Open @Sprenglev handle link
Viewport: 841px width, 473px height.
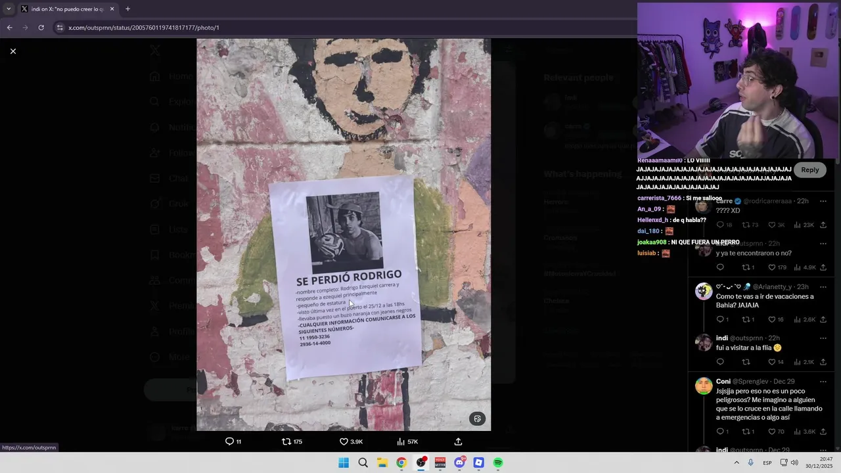click(751, 381)
